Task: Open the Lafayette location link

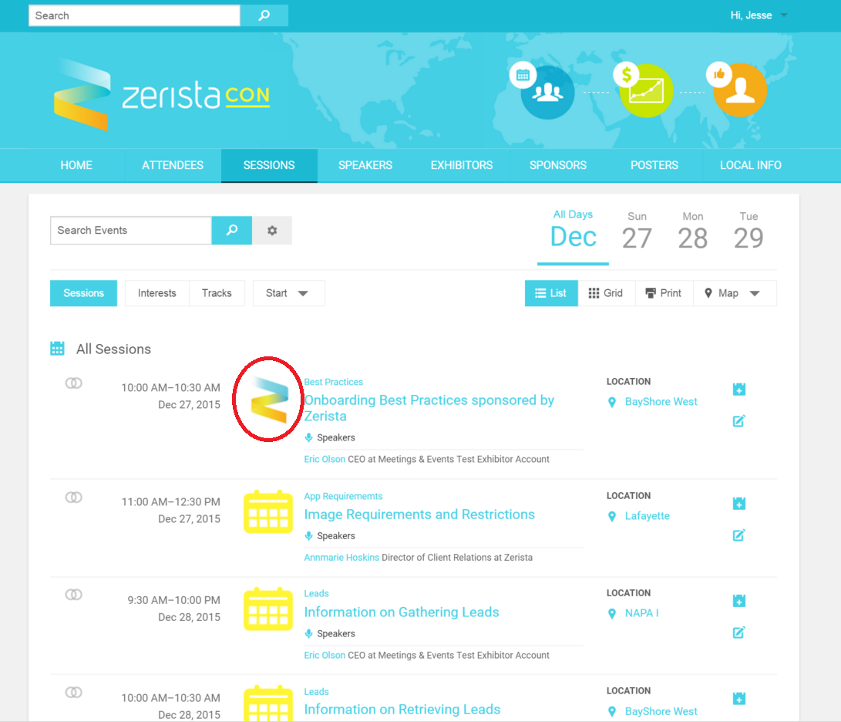Action: [648, 516]
